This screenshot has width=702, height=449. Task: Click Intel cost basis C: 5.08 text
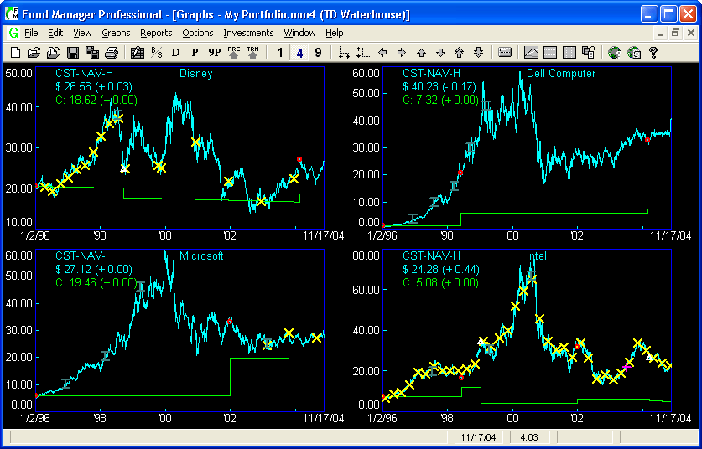(440, 283)
